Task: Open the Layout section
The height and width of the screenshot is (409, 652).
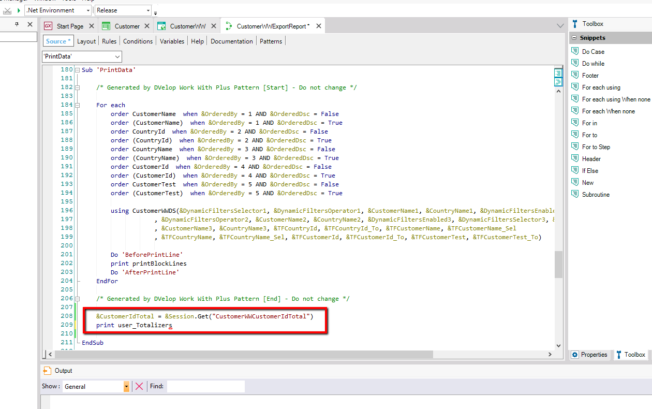Action: [86, 41]
